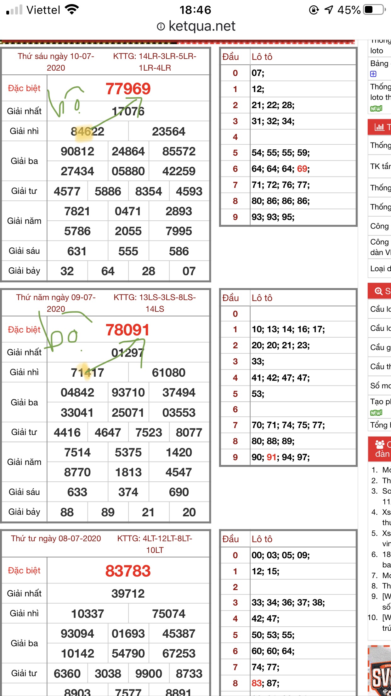
Task: Tap the location arrow status icon
Action: 329,10
